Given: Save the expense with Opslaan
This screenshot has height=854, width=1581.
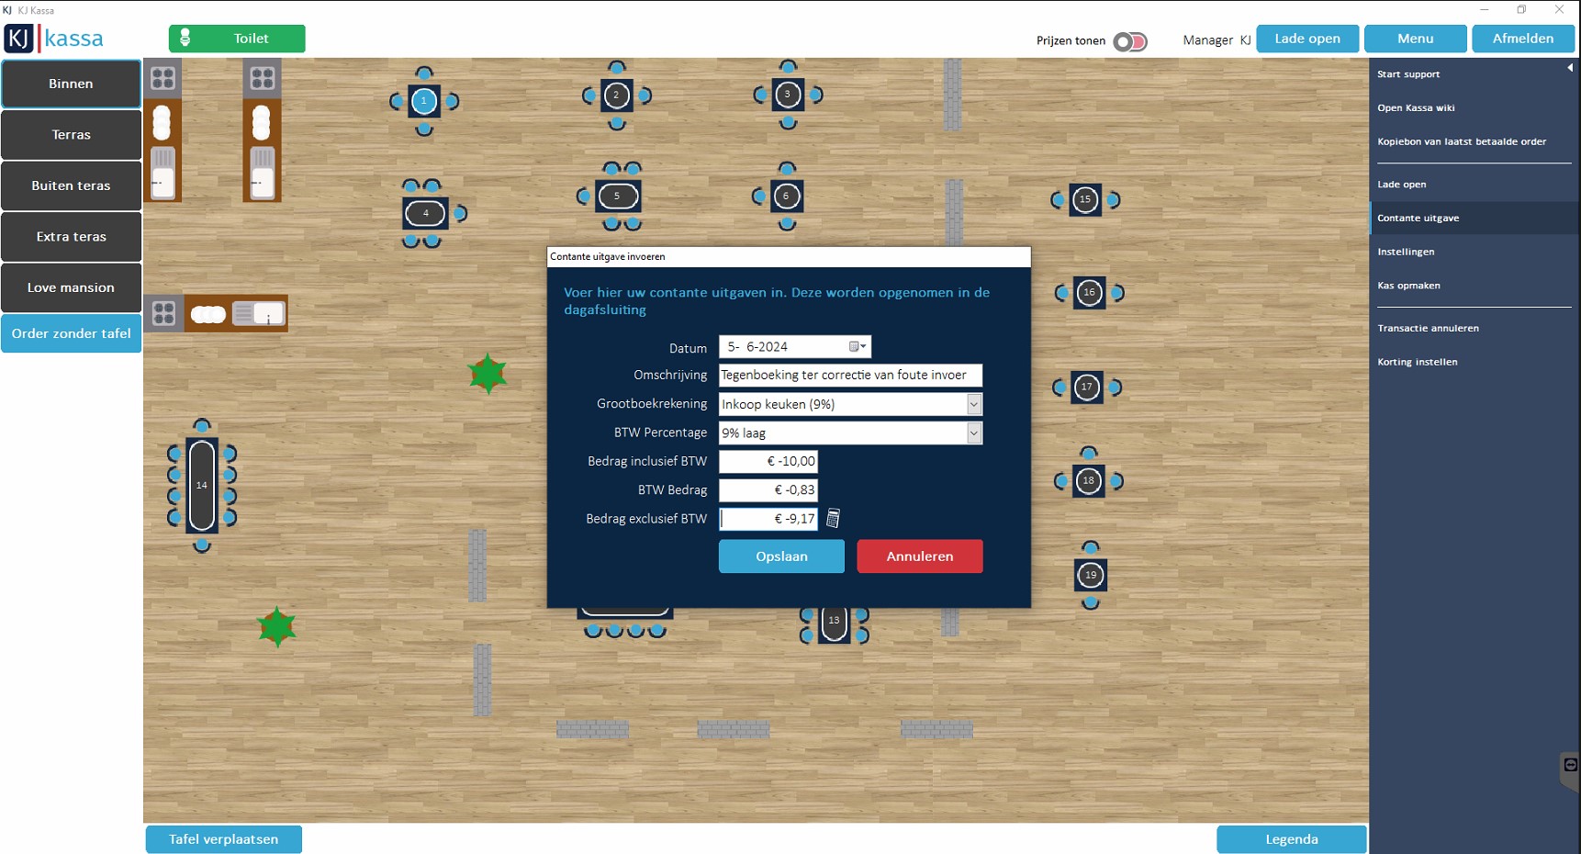Looking at the screenshot, I should 780,556.
